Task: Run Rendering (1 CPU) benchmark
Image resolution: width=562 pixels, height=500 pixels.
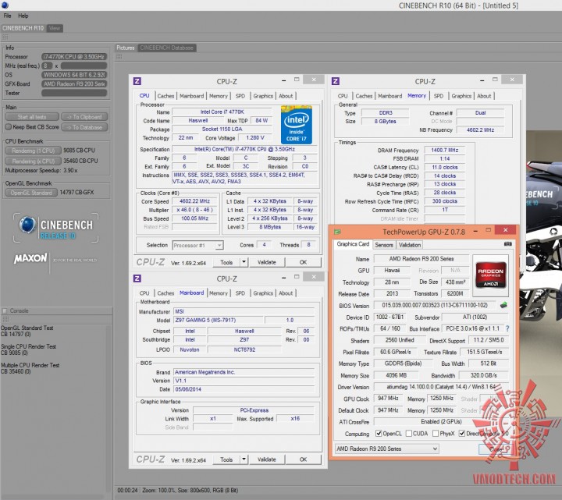Action: (x=34, y=151)
